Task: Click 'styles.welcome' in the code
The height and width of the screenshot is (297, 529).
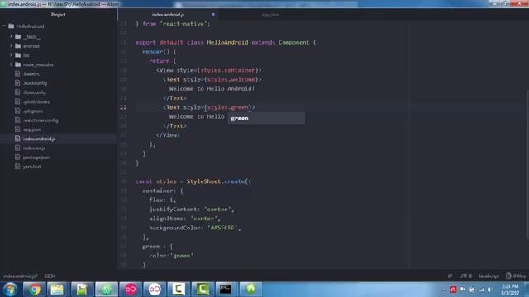Action: (231, 79)
